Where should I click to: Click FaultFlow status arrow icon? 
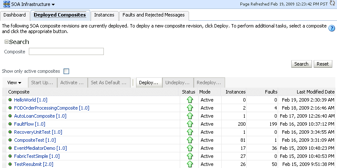click(x=190, y=124)
